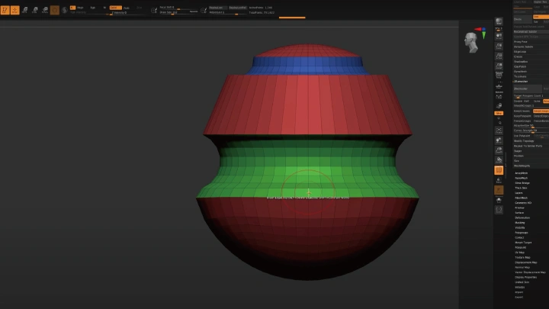Viewport: 549px width, 309px height.
Task: Click the Divide button
Action: [522, 19]
